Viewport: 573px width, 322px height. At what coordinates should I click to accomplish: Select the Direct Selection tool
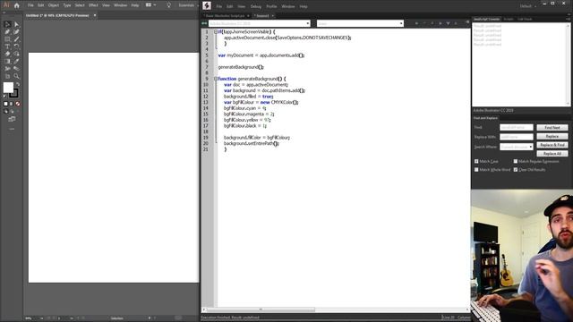coord(16,24)
